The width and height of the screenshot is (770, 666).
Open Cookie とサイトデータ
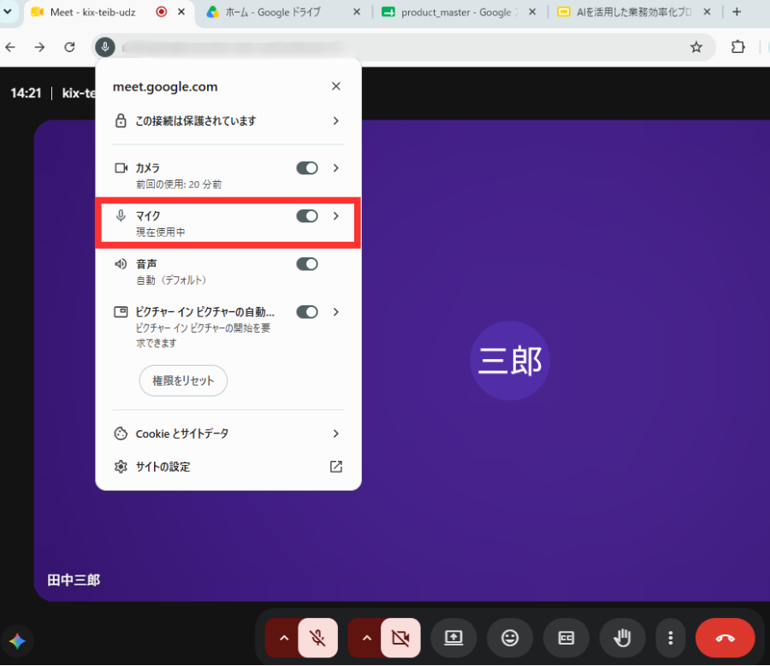tap(228, 433)
